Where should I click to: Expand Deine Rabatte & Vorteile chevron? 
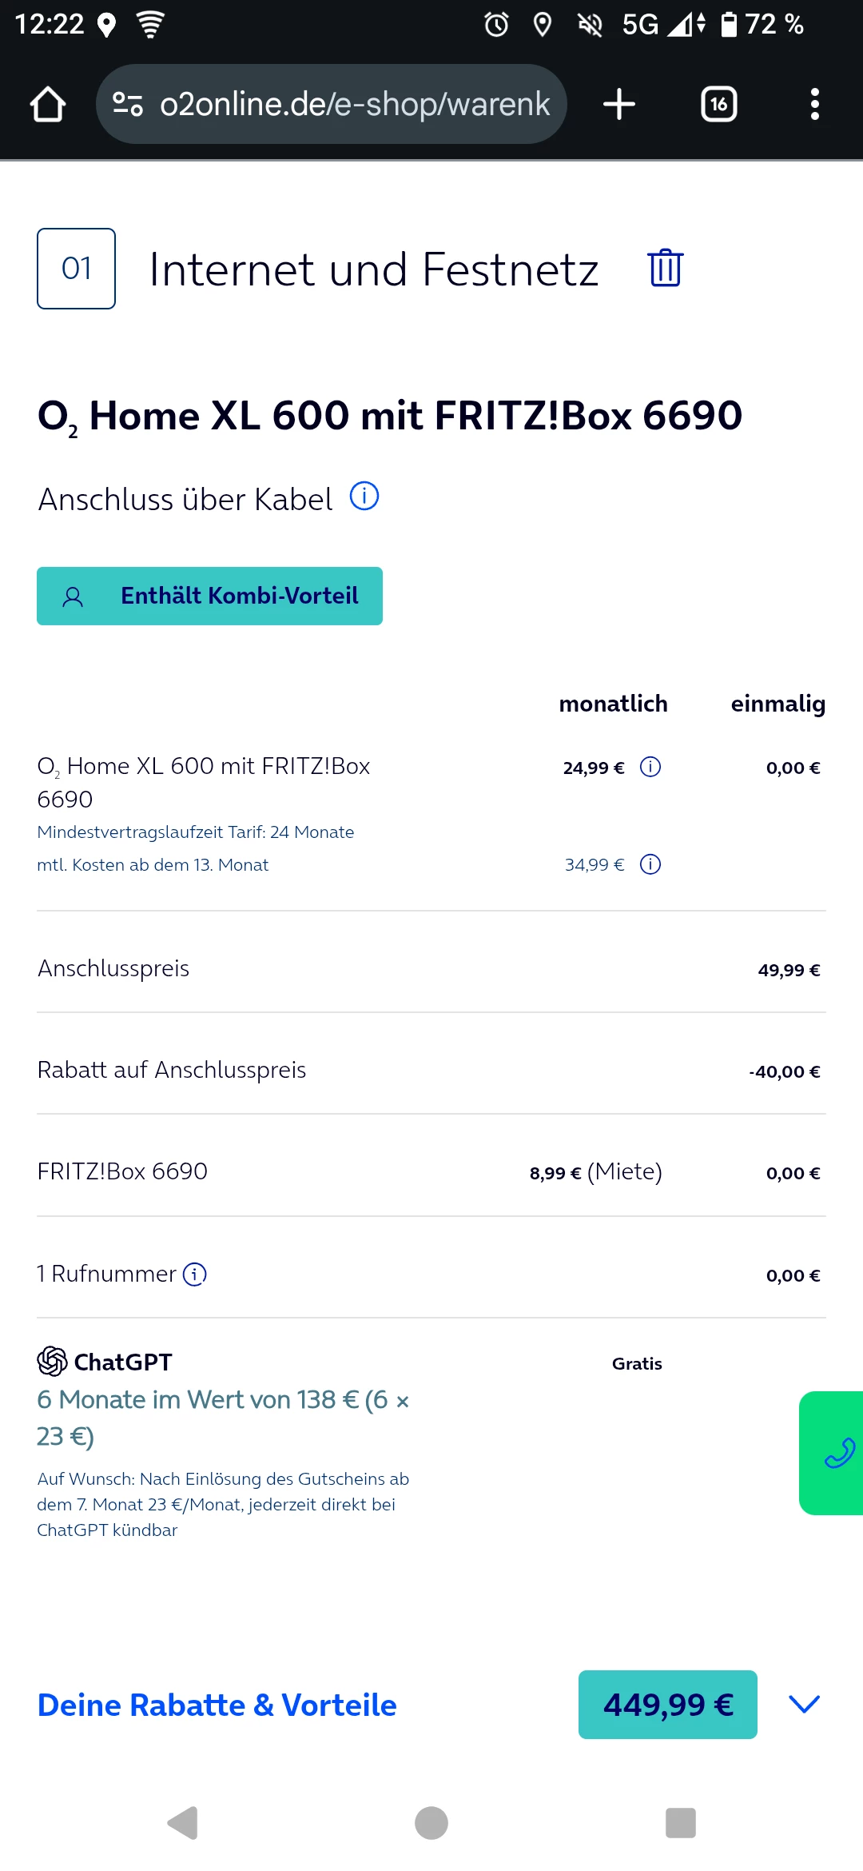click(804, 1704)
